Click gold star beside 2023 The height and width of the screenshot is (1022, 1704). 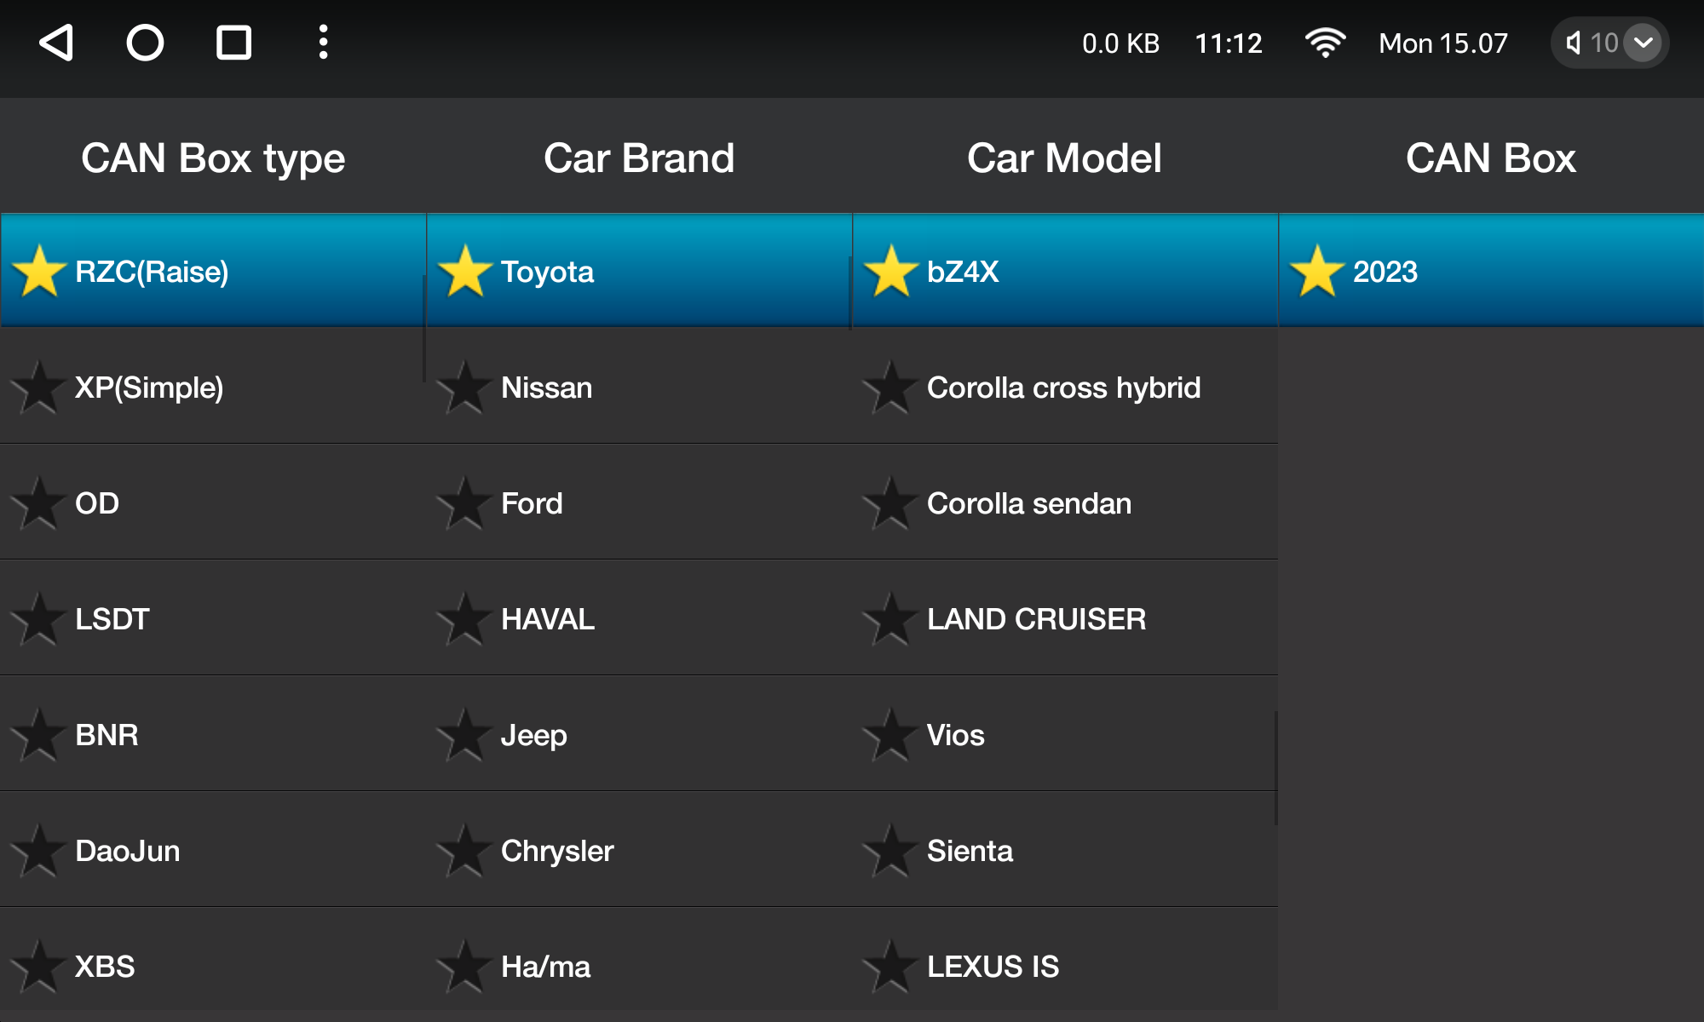[1316, 272]
